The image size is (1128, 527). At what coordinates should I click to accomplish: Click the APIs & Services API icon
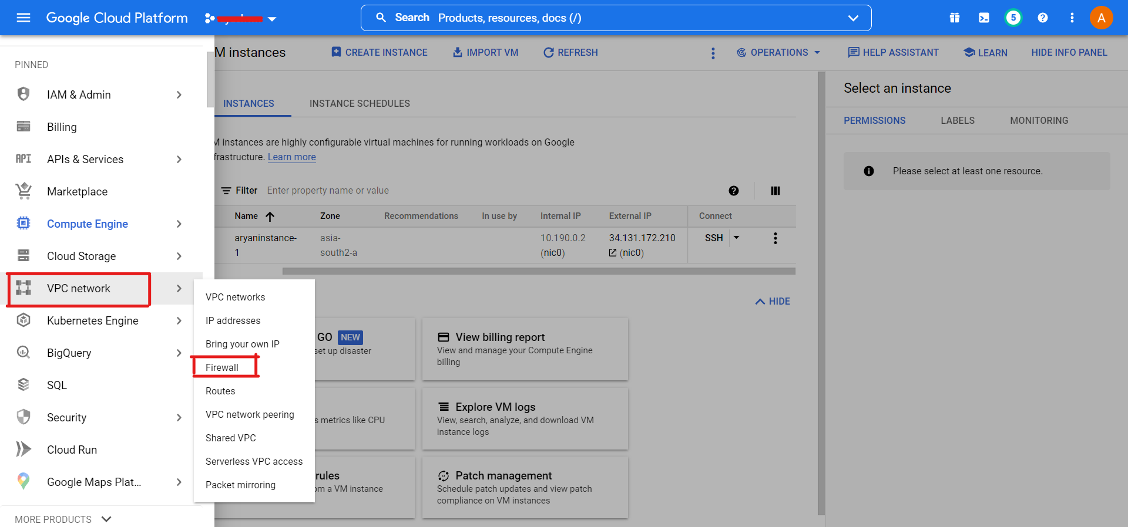[x=23, y=158]
